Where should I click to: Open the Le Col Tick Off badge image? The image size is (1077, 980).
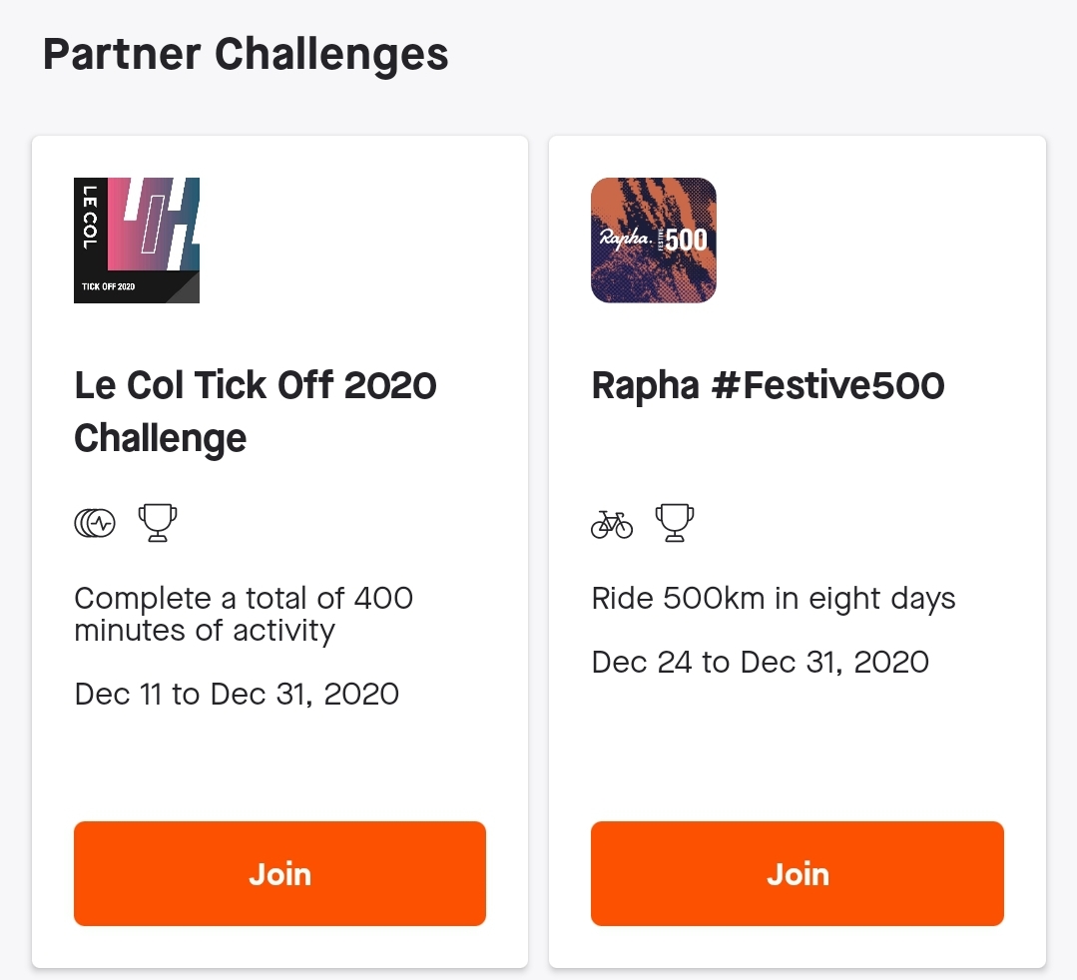tap(137, 241)
